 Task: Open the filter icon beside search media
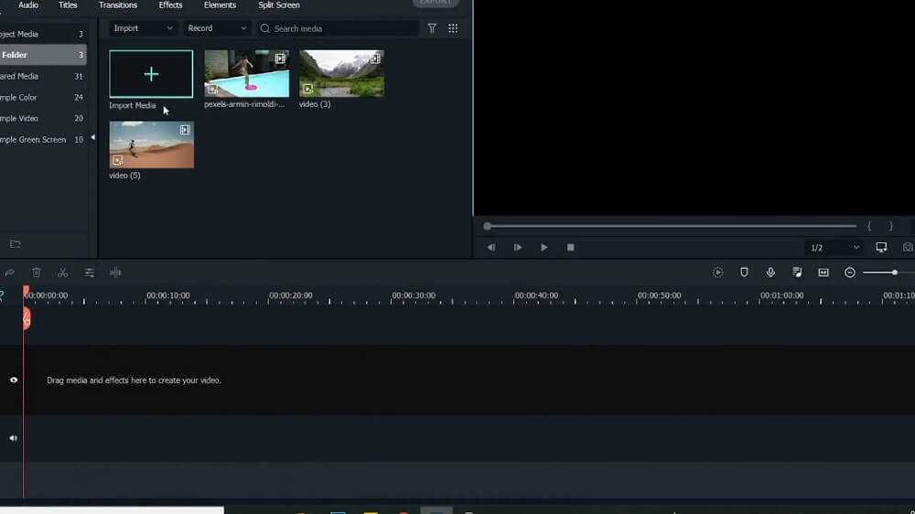[x=432, y=28]
